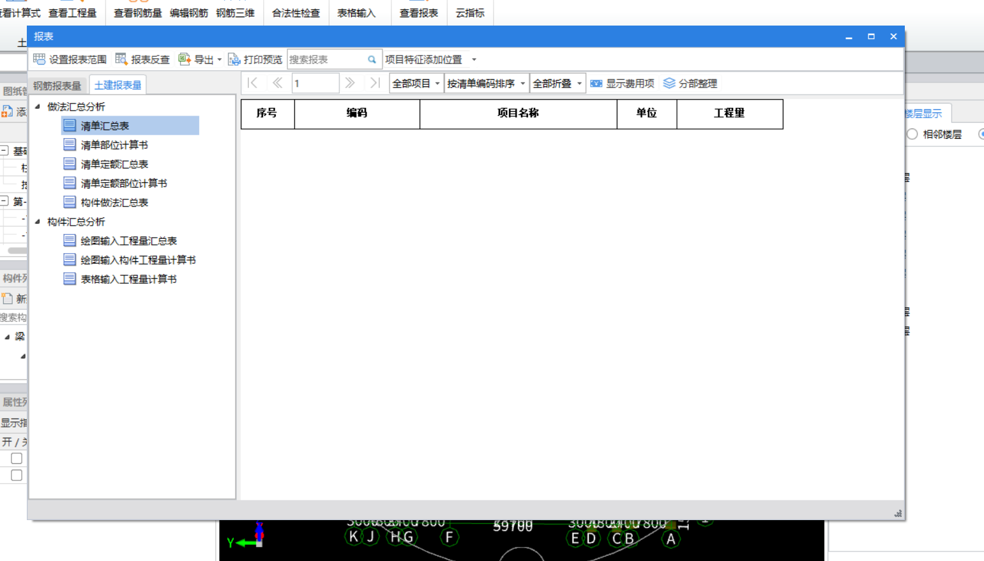The width and height of the screenshot is (984, 561).
Task: Collapse the 梁 tree node in background panel
Action: coord(7,337)
